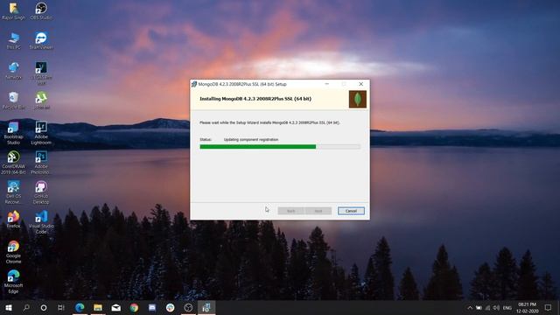This screenshot has height=315, width=560.
Task: Select the Microsoft Edge desktop shortcut
Action: click(x=14, y=282)
